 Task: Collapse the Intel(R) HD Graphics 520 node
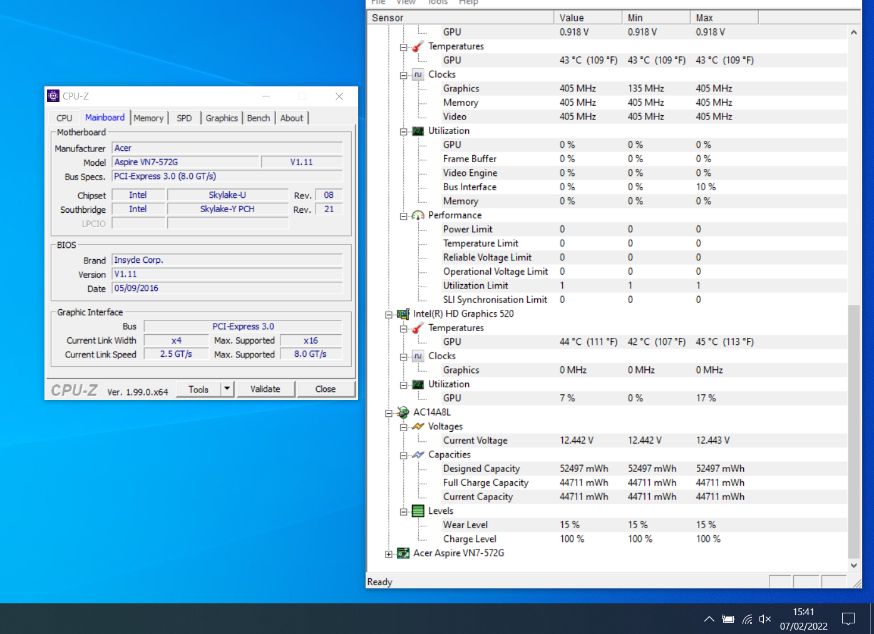pos(389,315)
